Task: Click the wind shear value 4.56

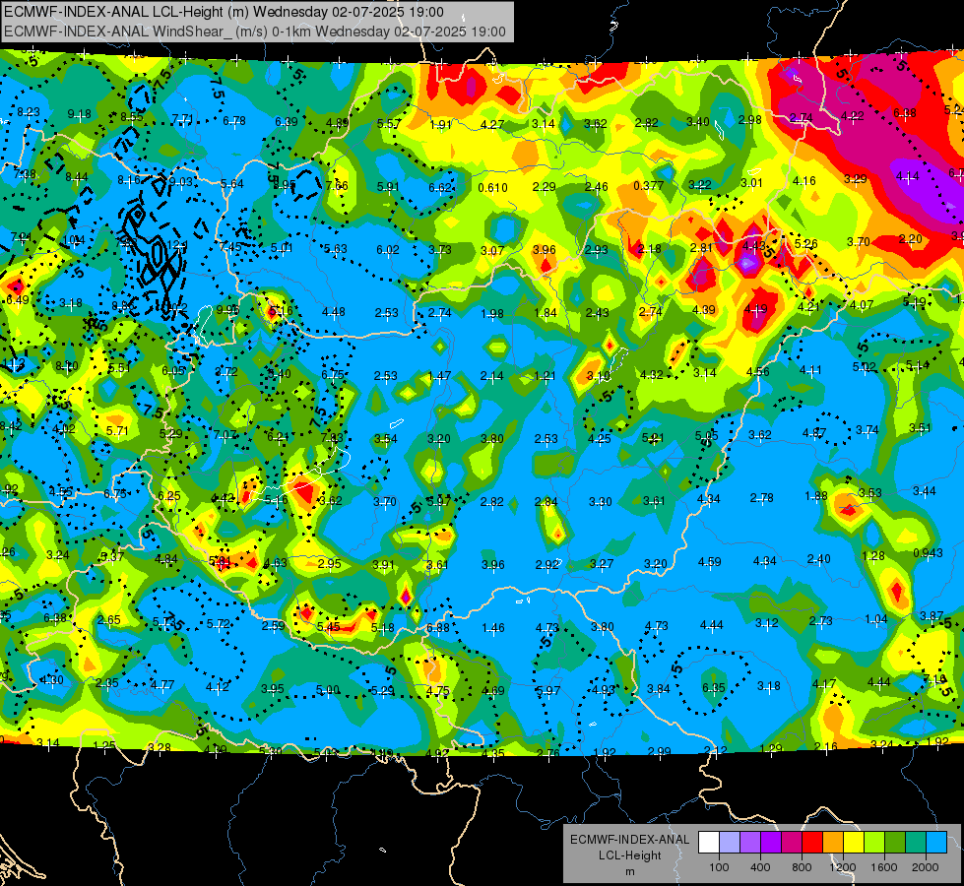Action: pos(758,371)
